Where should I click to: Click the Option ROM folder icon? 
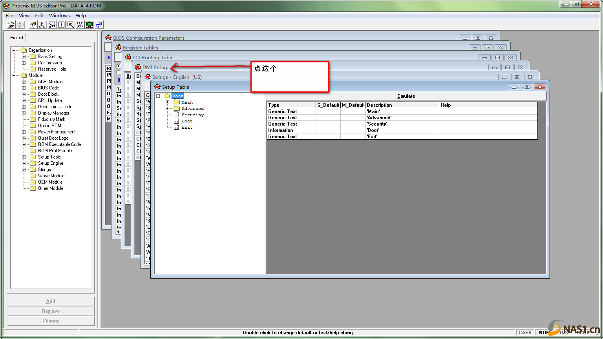pyautogui.click(x=33, y=126)
